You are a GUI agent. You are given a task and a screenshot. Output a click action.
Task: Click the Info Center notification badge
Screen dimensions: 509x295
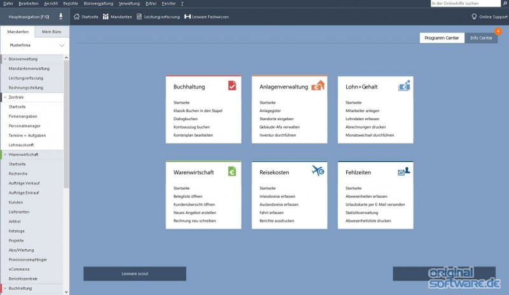click(498, 31)
